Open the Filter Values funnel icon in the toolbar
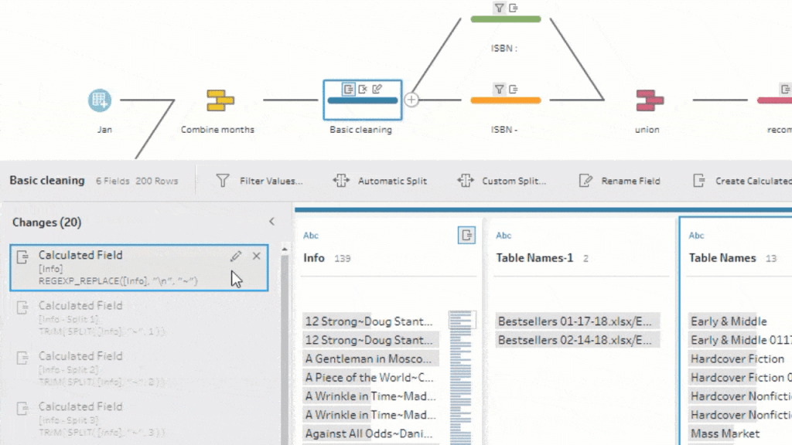Image resolution: width=792 pixels, height=445 pixels. coord(222,180)
